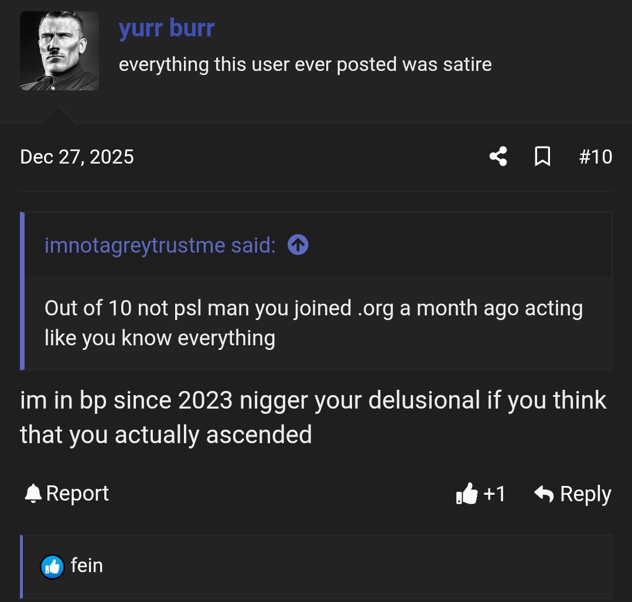The height and width of the screenshot is (602, 632).
Task: Click the post date Dec 27, 2025
Action: (x=76, y=156)
